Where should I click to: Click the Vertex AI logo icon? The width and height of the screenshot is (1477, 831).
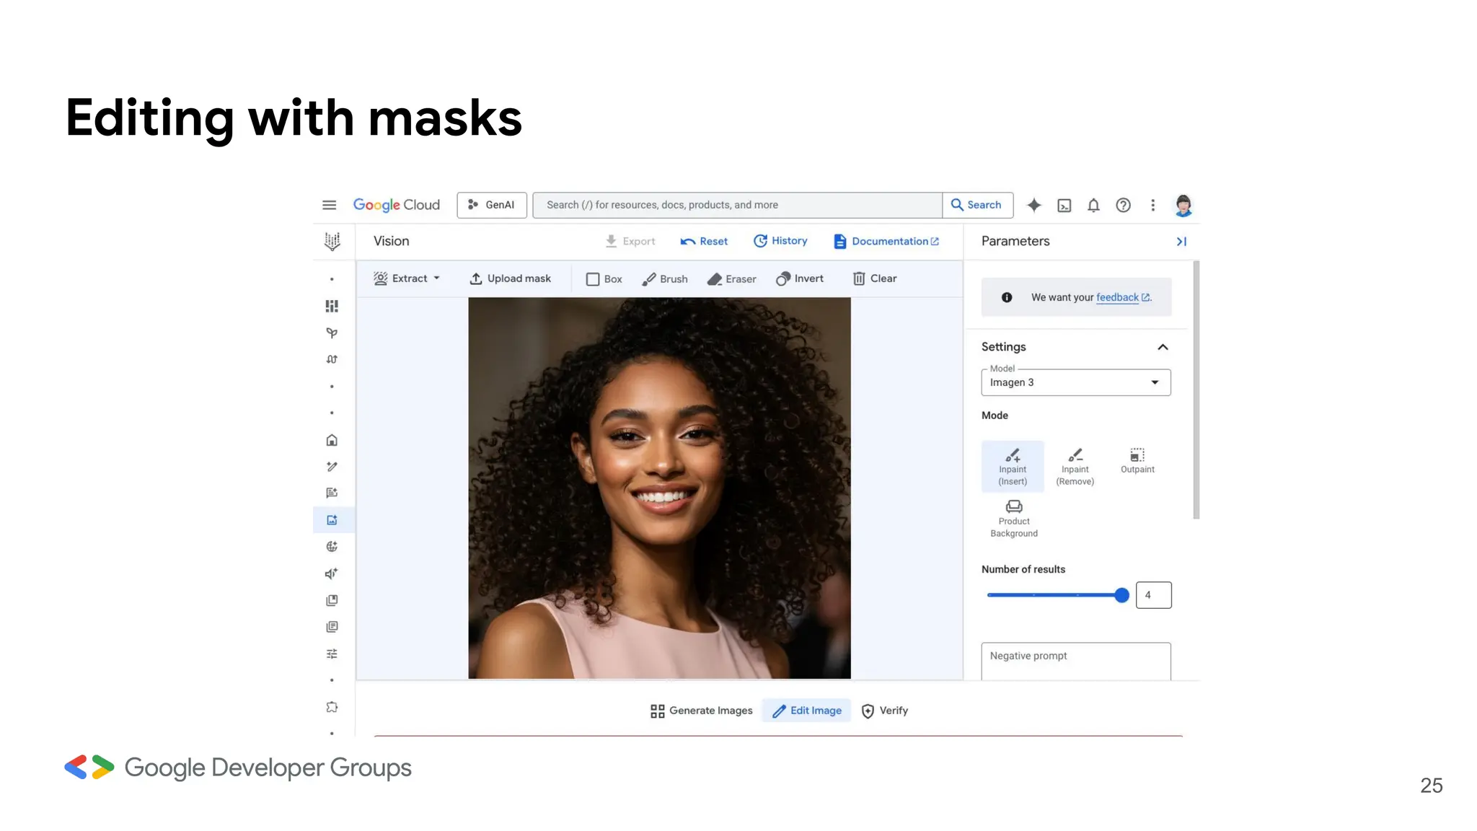click(x=332, y=242)
